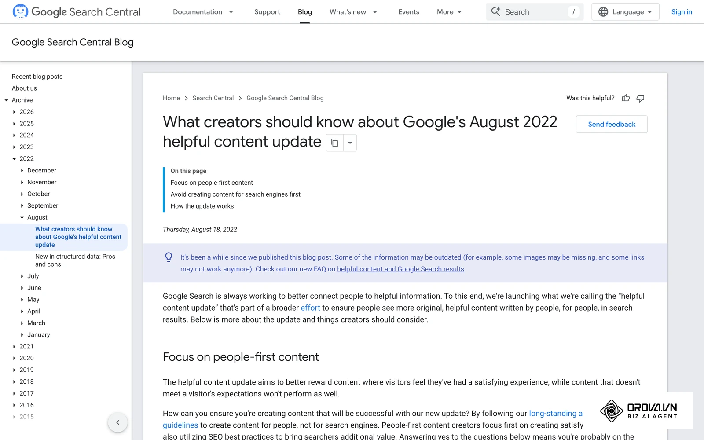704x440 pixels.
Task: Go to the Support tab
Action: click(267, 12)
